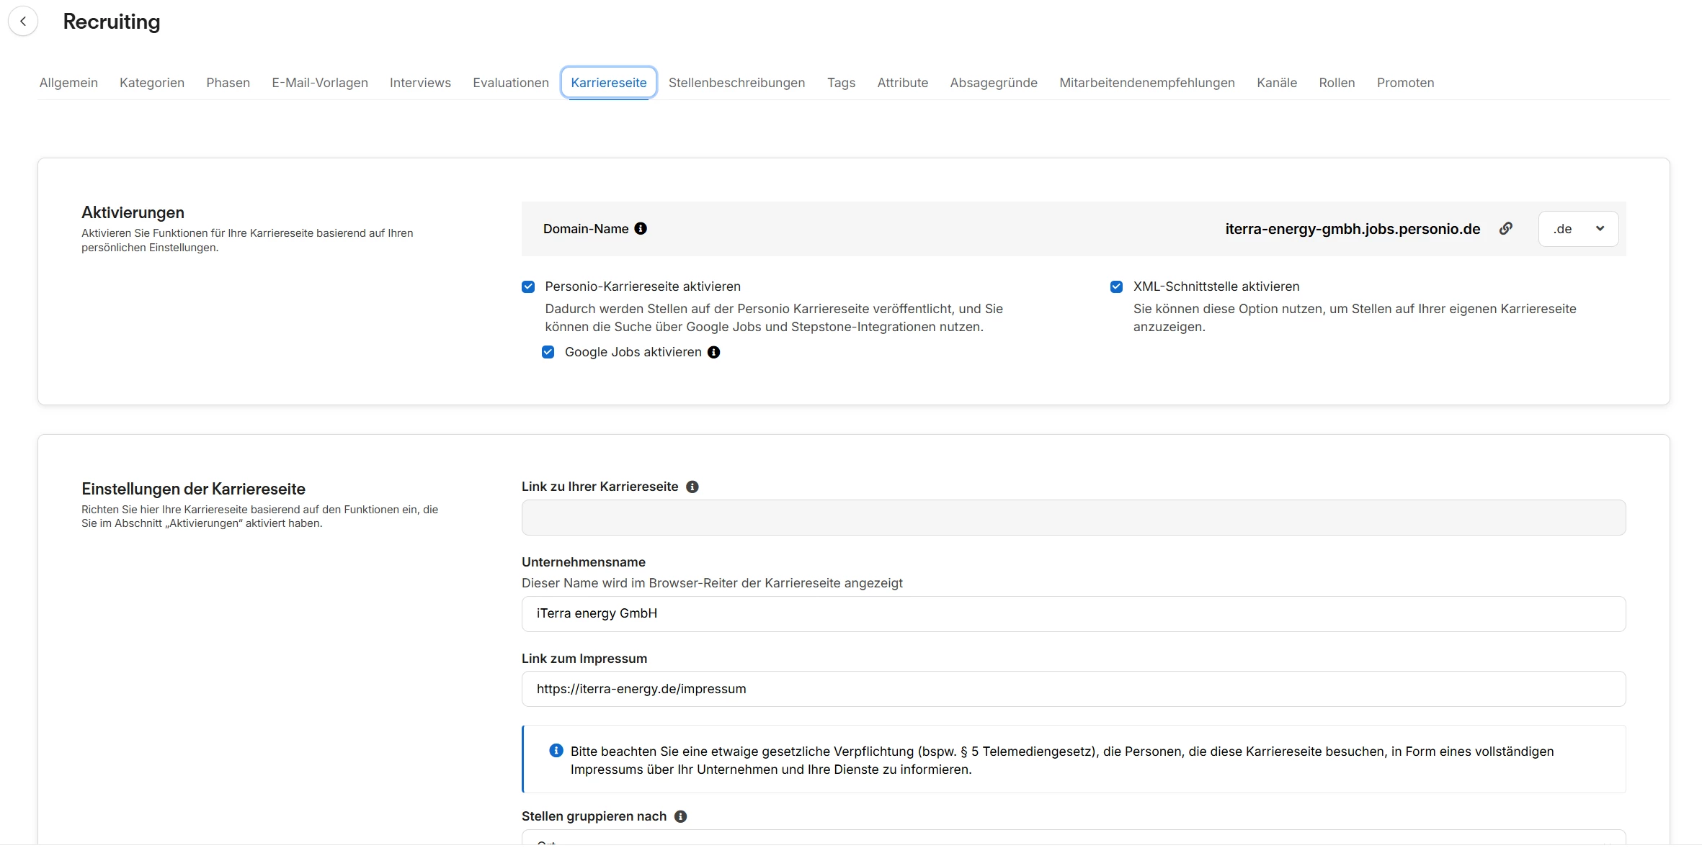Click the blue info icon in legal notice

coord(556,751)
